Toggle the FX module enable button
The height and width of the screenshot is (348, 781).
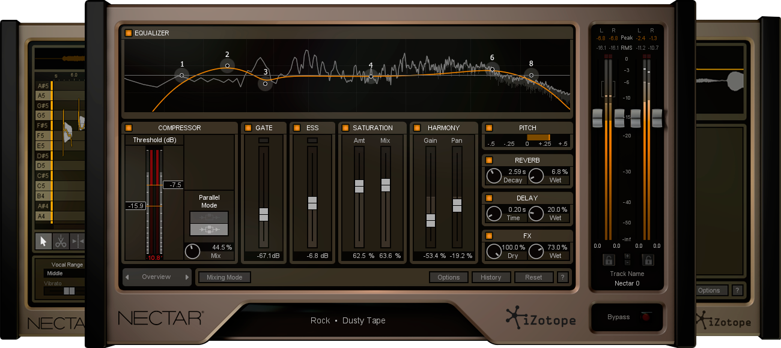point(489,236)
